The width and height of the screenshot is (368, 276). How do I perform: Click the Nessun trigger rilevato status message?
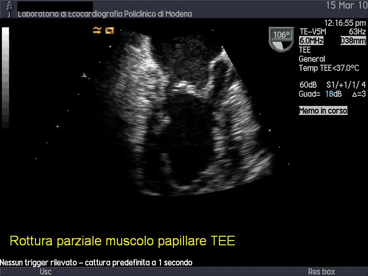(x=96, y=263)
